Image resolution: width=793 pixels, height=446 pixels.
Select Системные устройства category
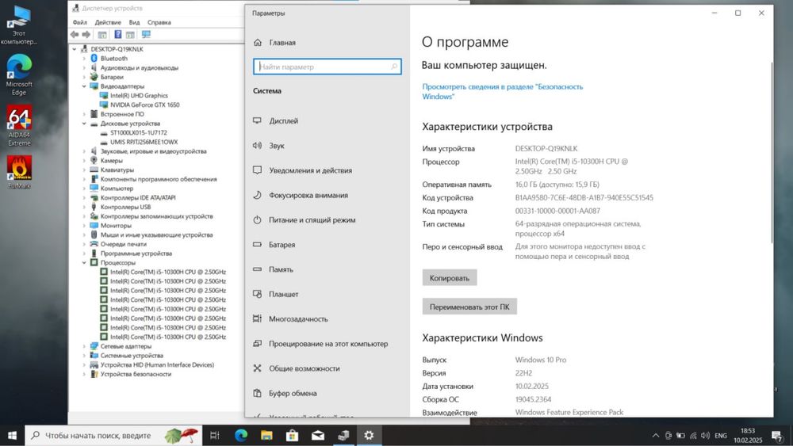pyautogui.click(x=132, y=356)
